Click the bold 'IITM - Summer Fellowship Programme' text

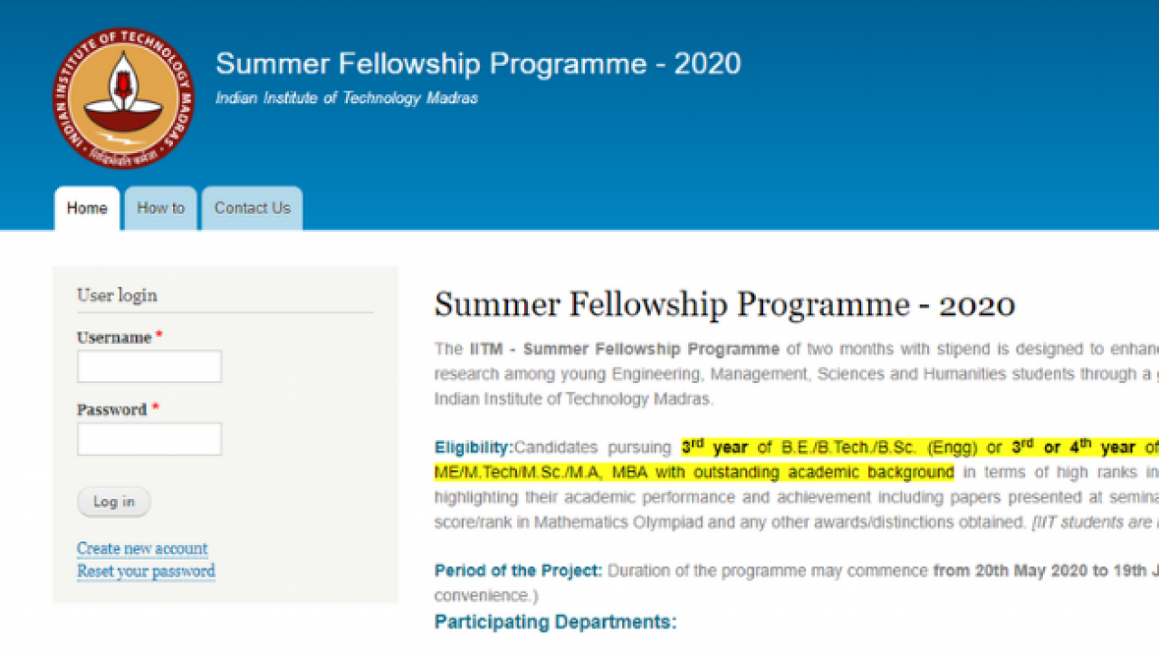tap(624, 349)
